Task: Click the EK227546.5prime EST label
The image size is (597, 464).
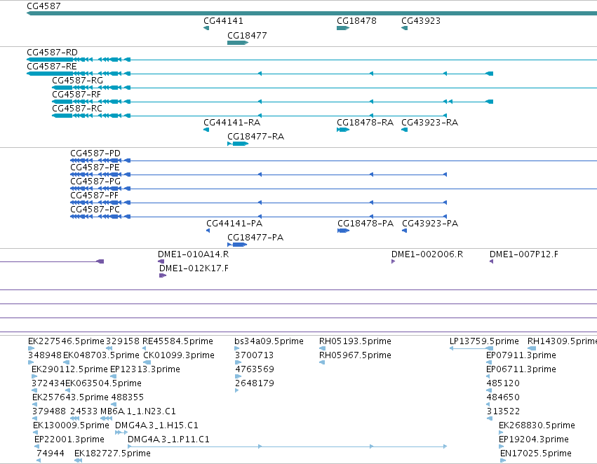Action: [x=66, y=341]
